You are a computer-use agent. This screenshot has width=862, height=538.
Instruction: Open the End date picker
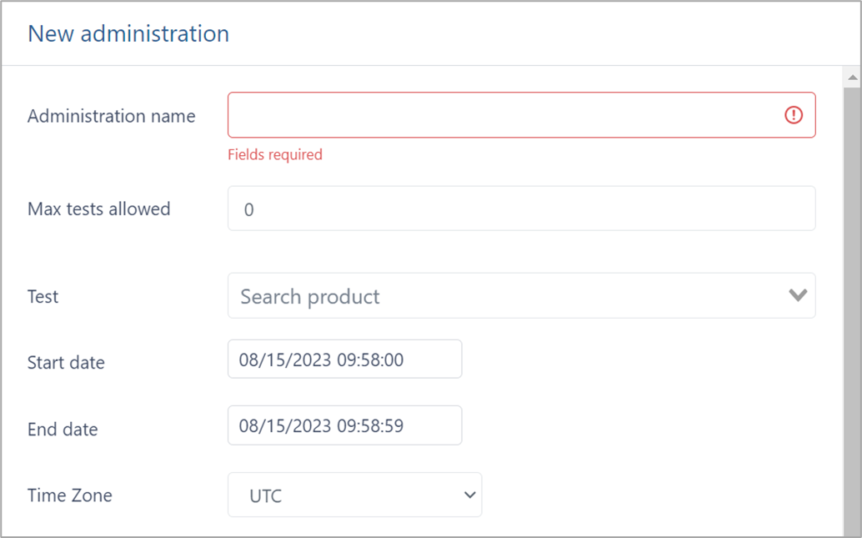(x=344, y=425)
